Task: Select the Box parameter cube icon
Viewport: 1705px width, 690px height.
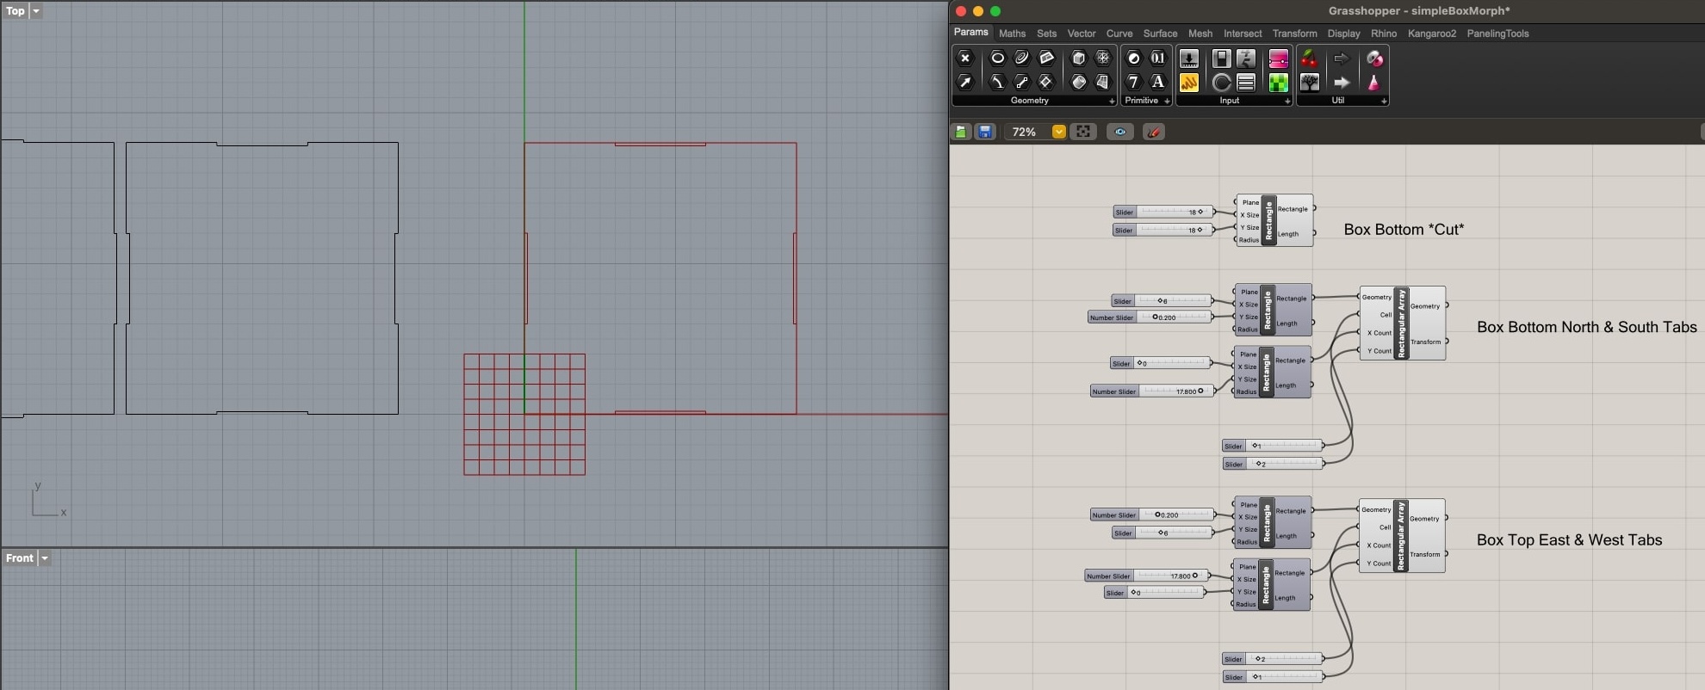Action: pyautogui.click(x=1079, y=59)
